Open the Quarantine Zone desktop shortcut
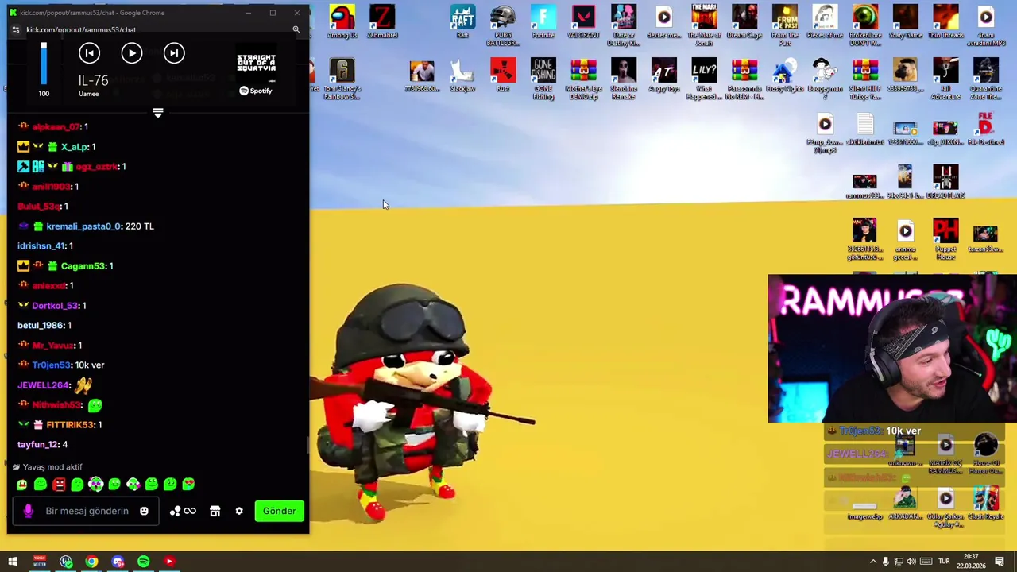1017x572 pixels. click(985, 79)
